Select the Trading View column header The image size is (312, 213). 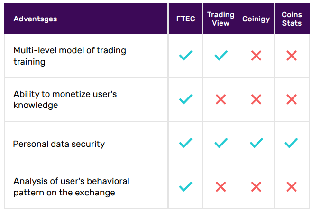(221, 19)
